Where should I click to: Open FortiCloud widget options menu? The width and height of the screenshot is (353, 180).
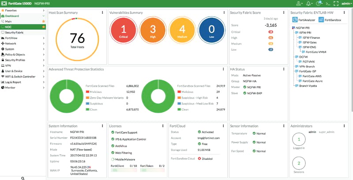(x=223, y=126)
